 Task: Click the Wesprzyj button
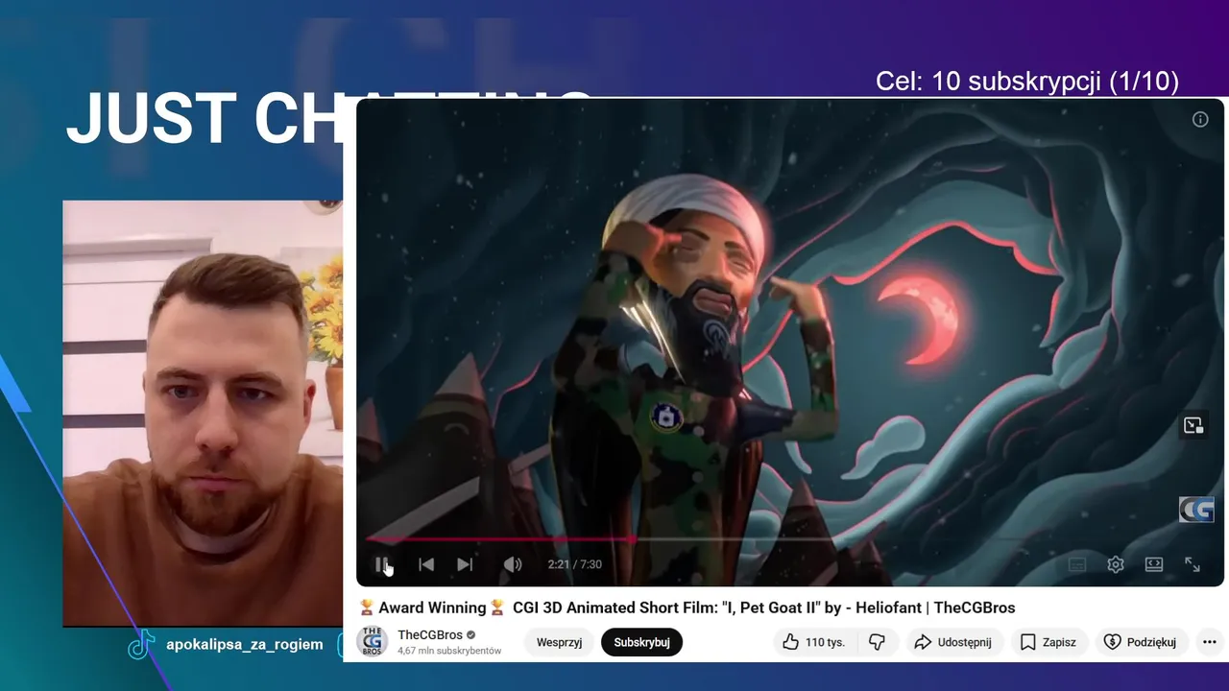point(559,642)
